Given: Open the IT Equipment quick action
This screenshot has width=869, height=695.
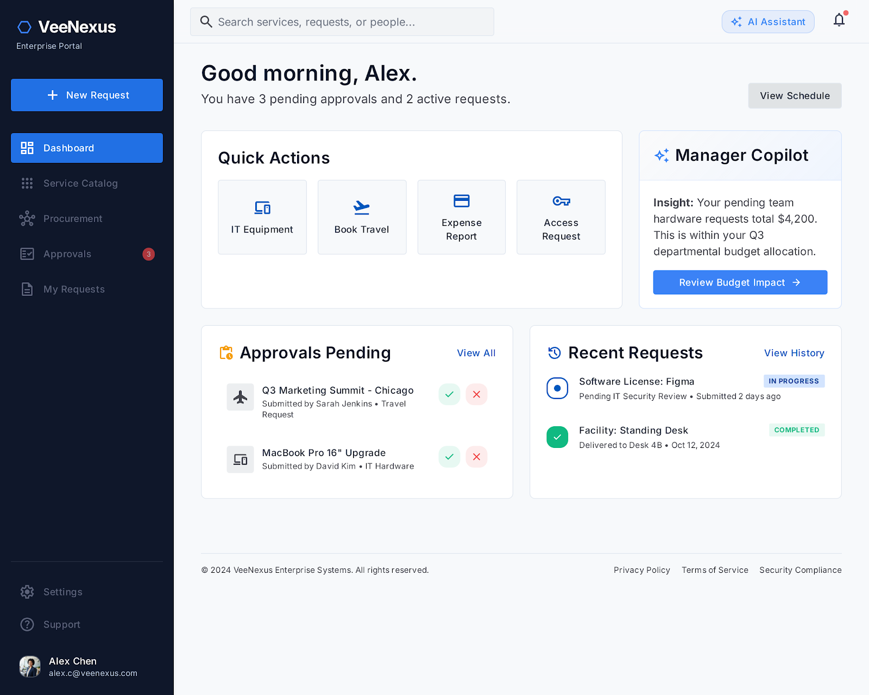Looking at the screenshot, I should pos(262,217).
